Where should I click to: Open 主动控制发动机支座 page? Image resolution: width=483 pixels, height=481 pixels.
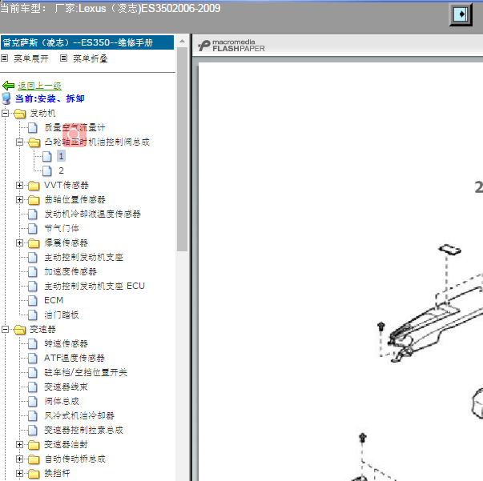click(x=83, y=257)
